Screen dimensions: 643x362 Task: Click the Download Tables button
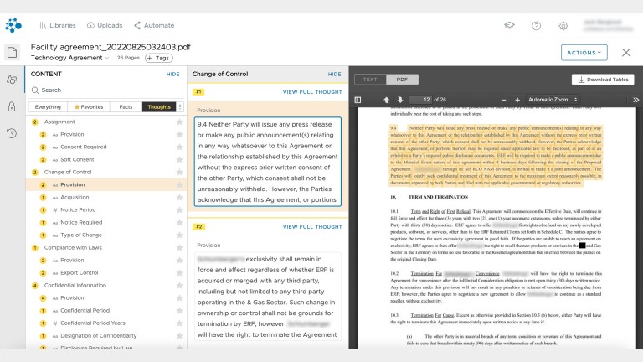click(x=603, y=80)
